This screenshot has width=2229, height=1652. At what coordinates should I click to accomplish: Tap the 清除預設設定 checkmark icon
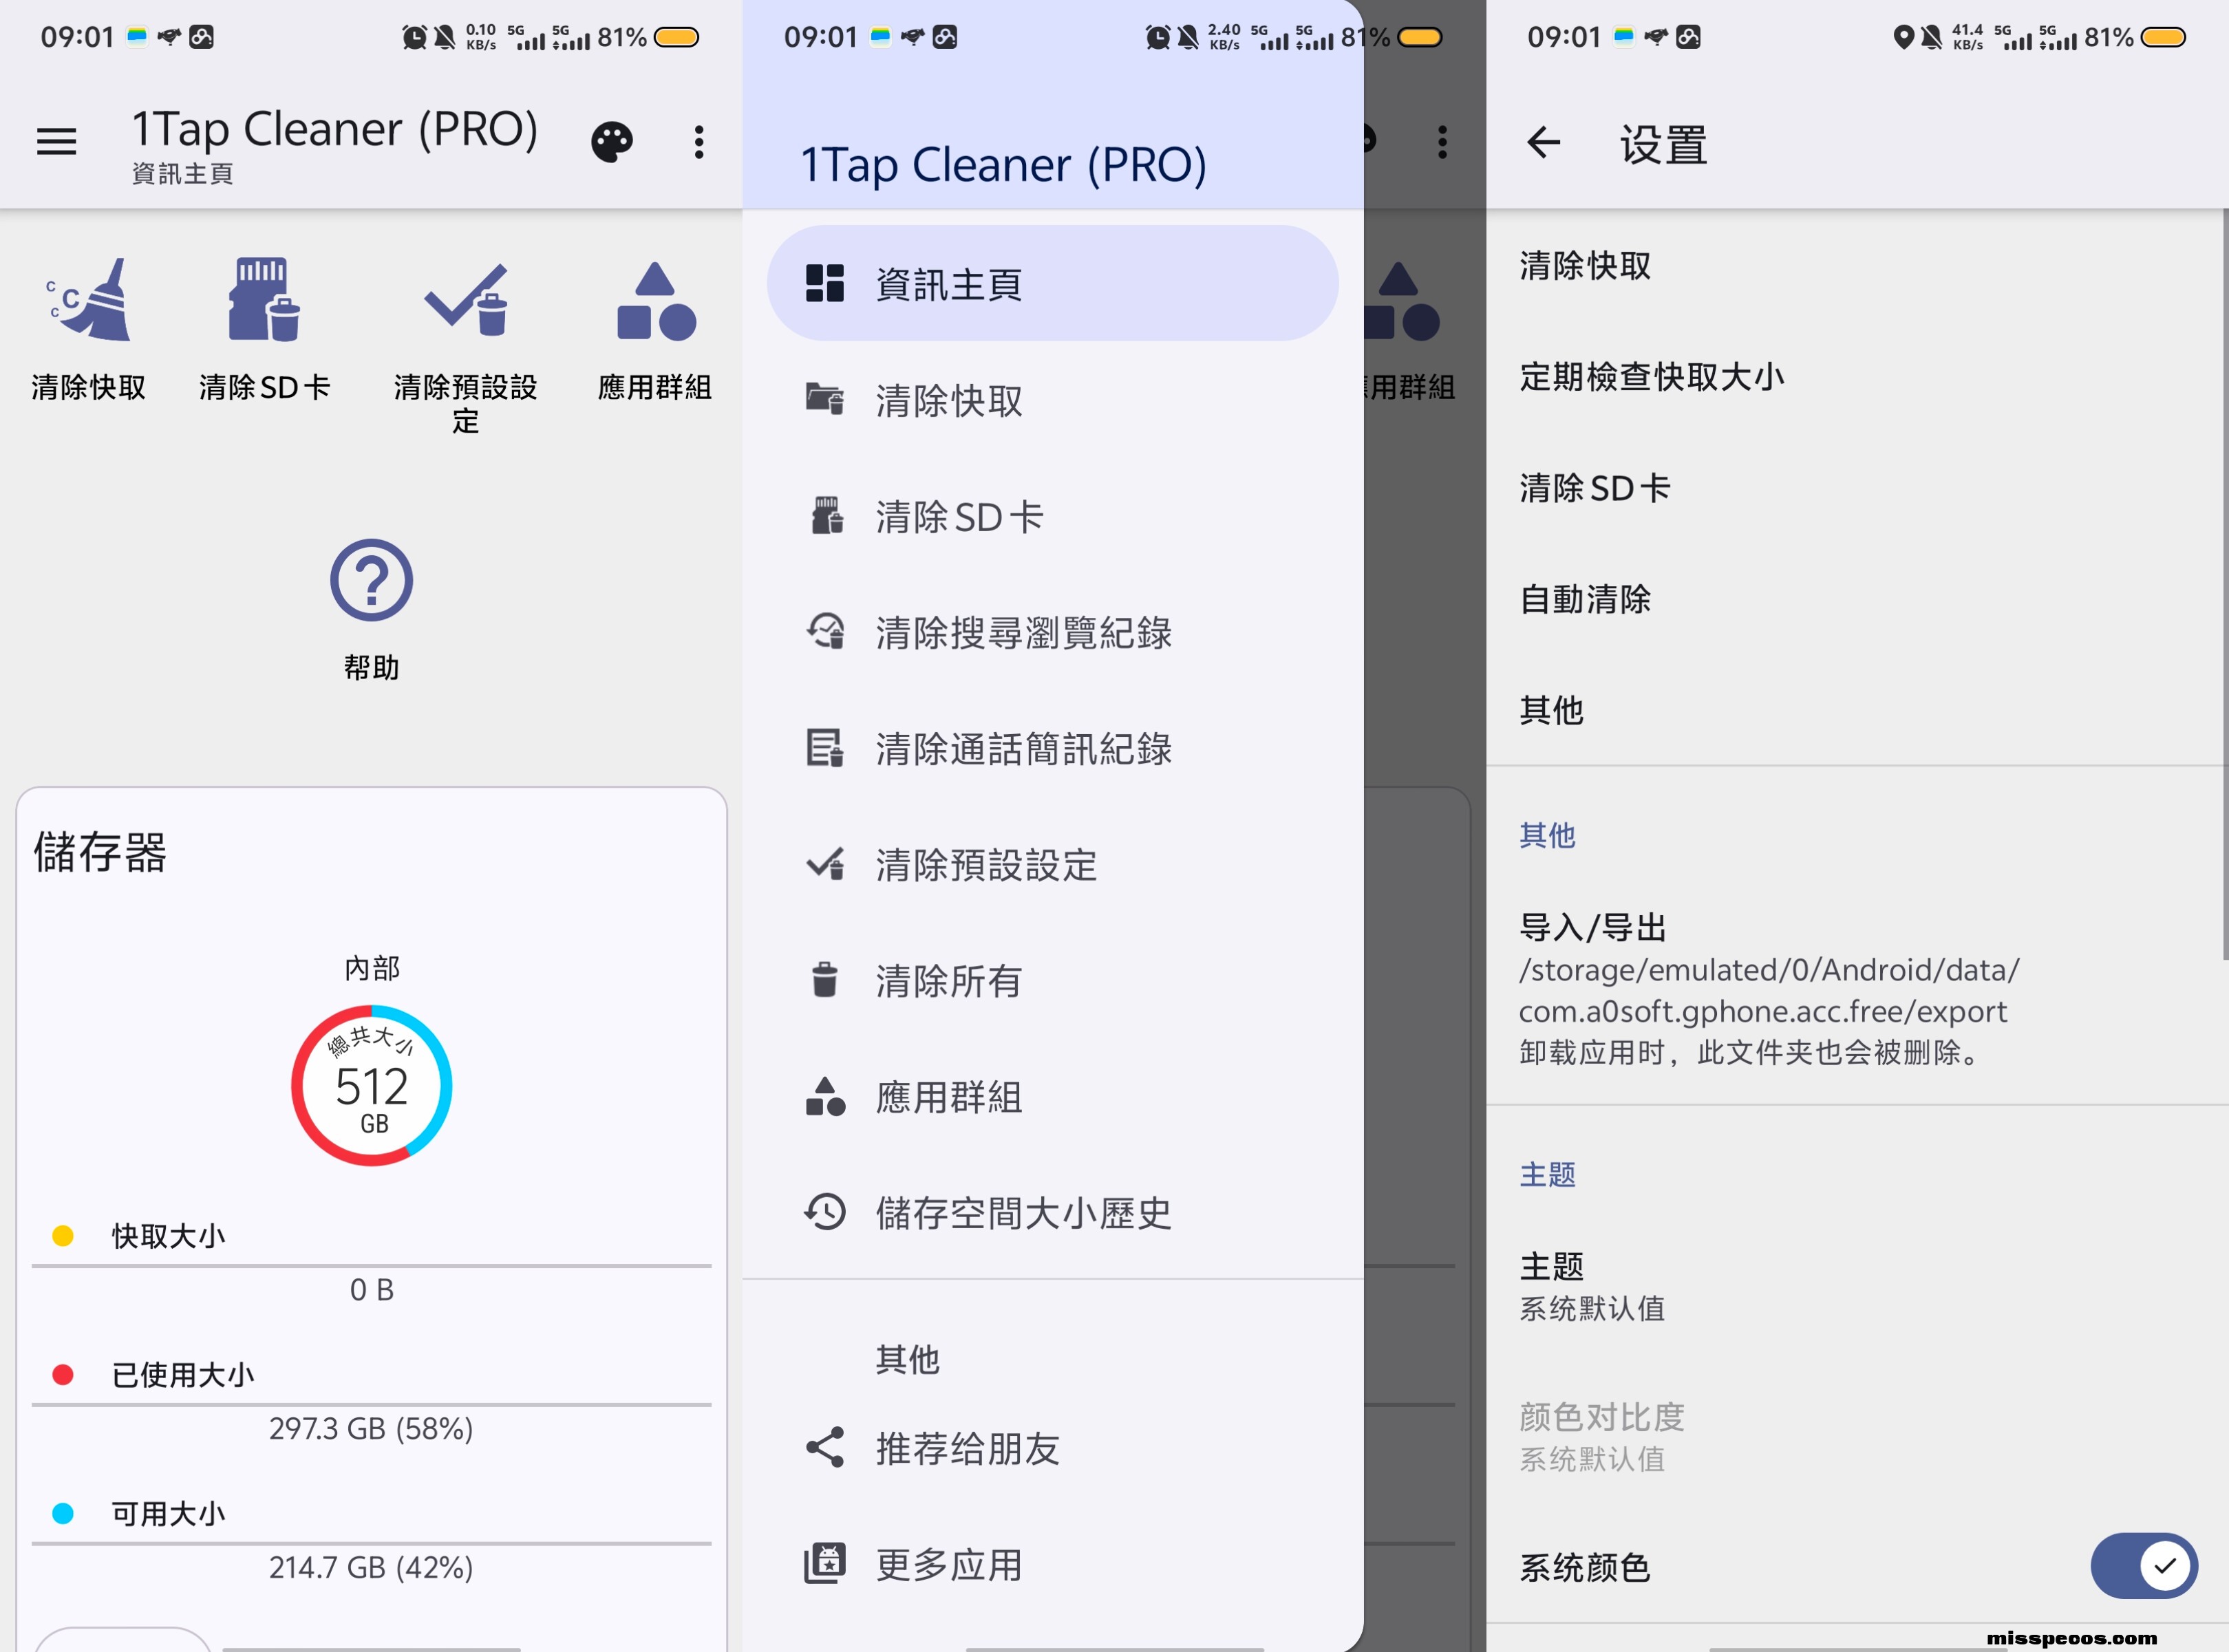[x=465, y=301]
